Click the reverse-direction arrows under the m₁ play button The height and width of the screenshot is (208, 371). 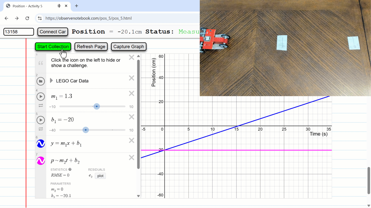pyautogui.click(x=41, y=105)
